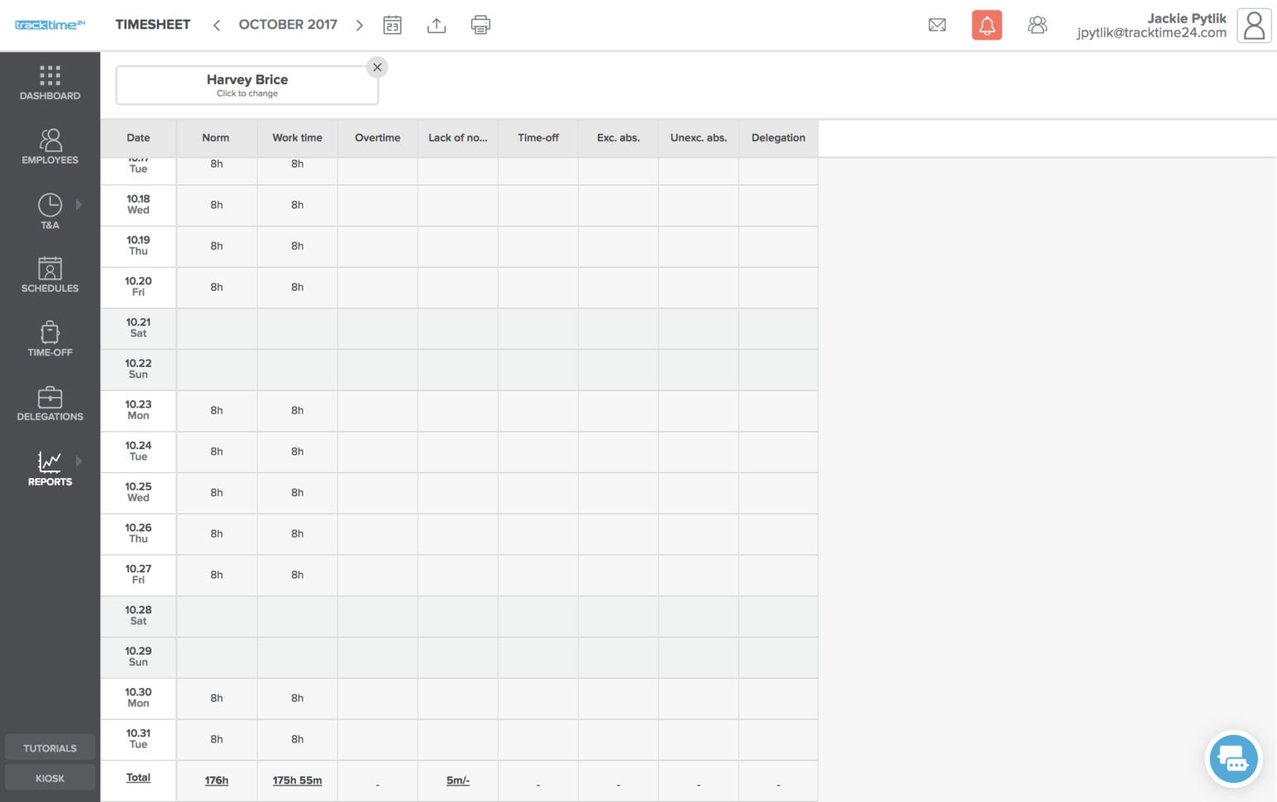Screen dimensions: 1277x802
Task: Remove Harvey Brice selection with X
Action: pyautogui.click(x=377, y=67)
